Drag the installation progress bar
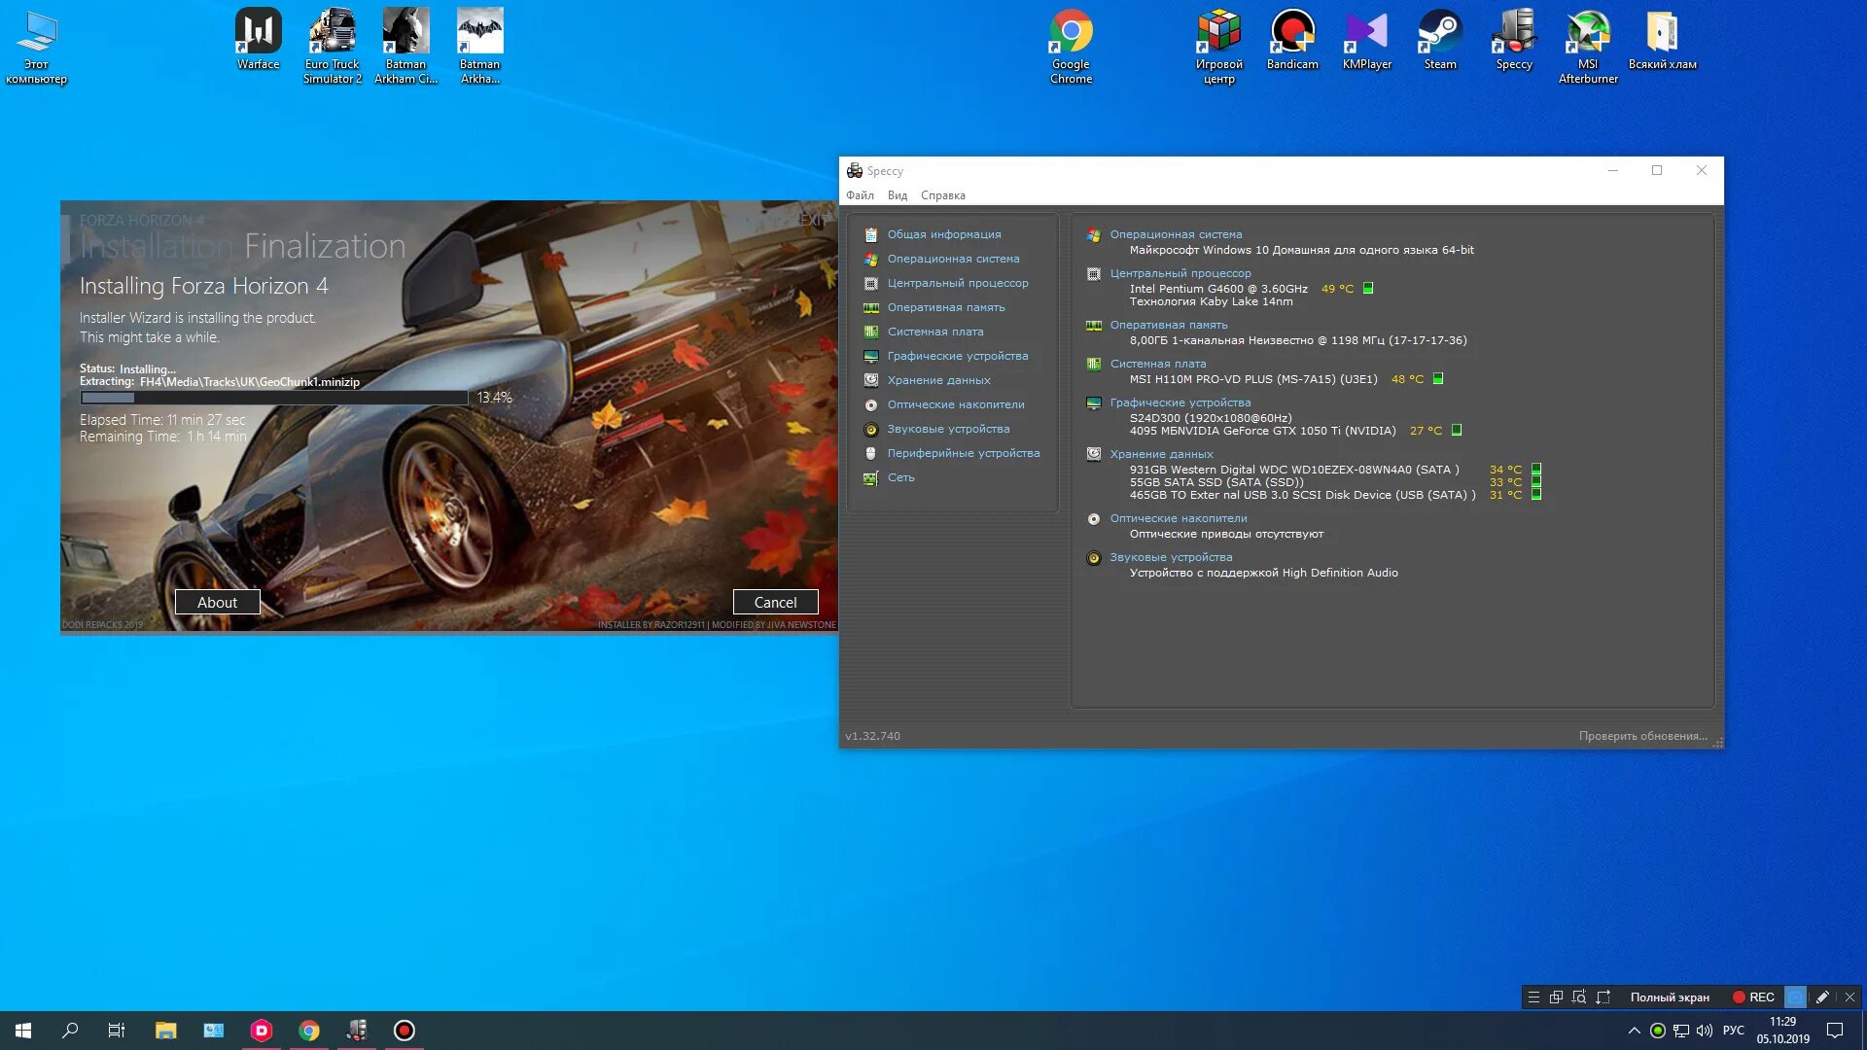The width and height of the screenshot is (1867, 1050). click(x=274, y=396)
